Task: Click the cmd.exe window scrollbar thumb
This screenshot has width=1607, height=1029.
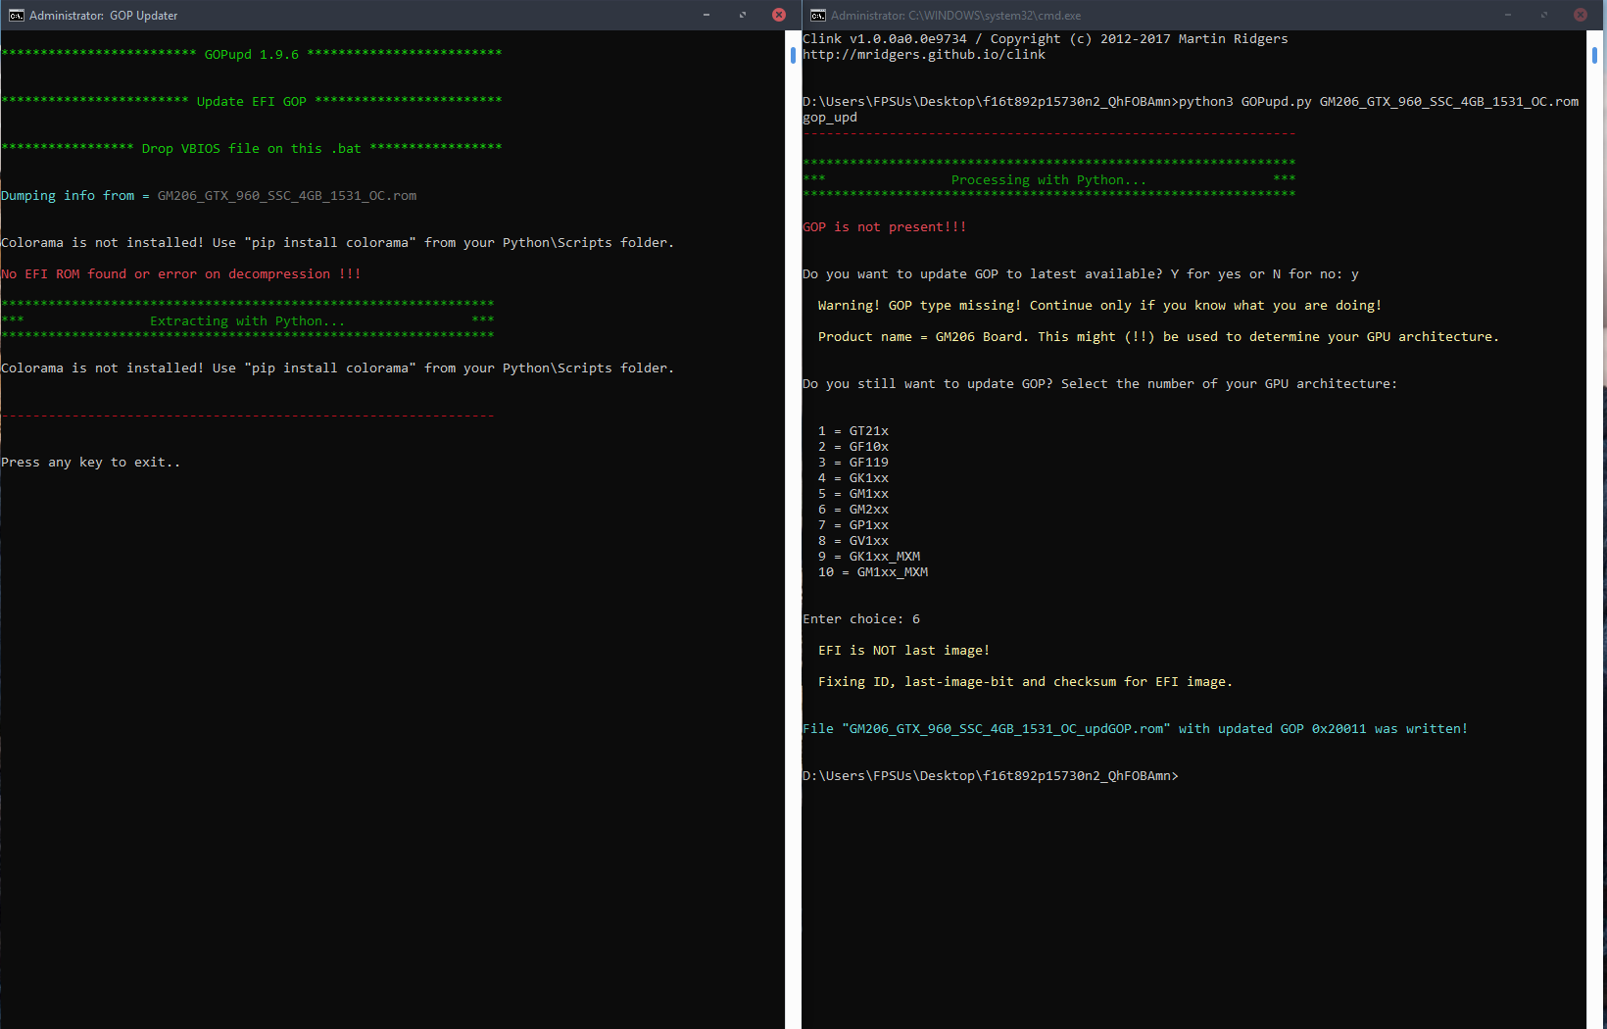Action: click(x=1594, y=55)
